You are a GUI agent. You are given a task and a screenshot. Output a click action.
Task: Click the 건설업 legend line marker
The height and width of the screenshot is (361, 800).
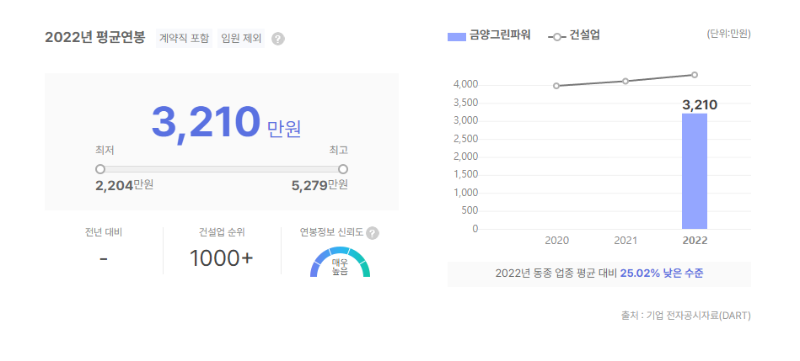556,37
